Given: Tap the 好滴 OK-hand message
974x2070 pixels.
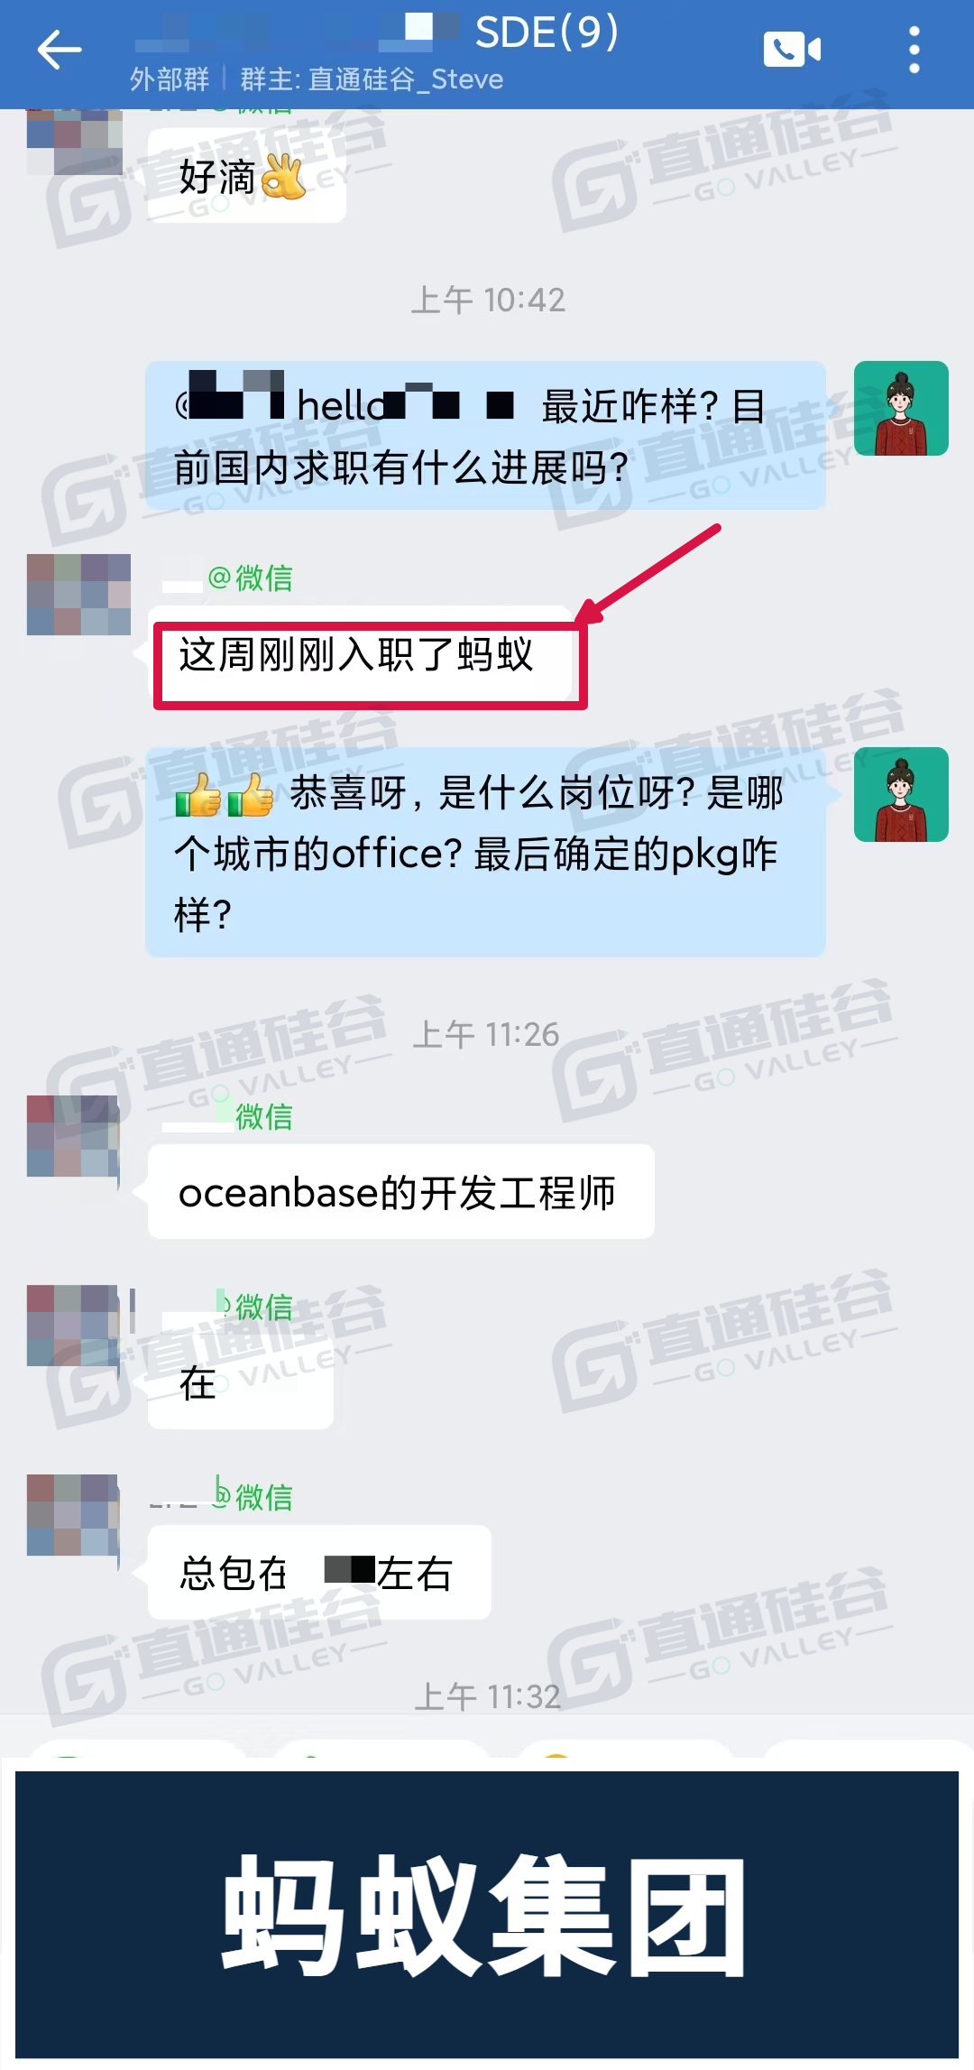Looking at the screenshot, I should coord(247,176).
